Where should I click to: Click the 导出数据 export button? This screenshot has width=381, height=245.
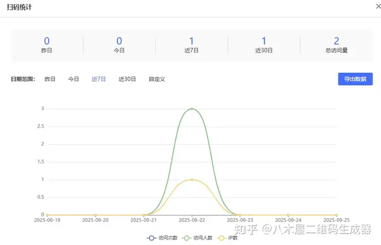pos(355,79)
